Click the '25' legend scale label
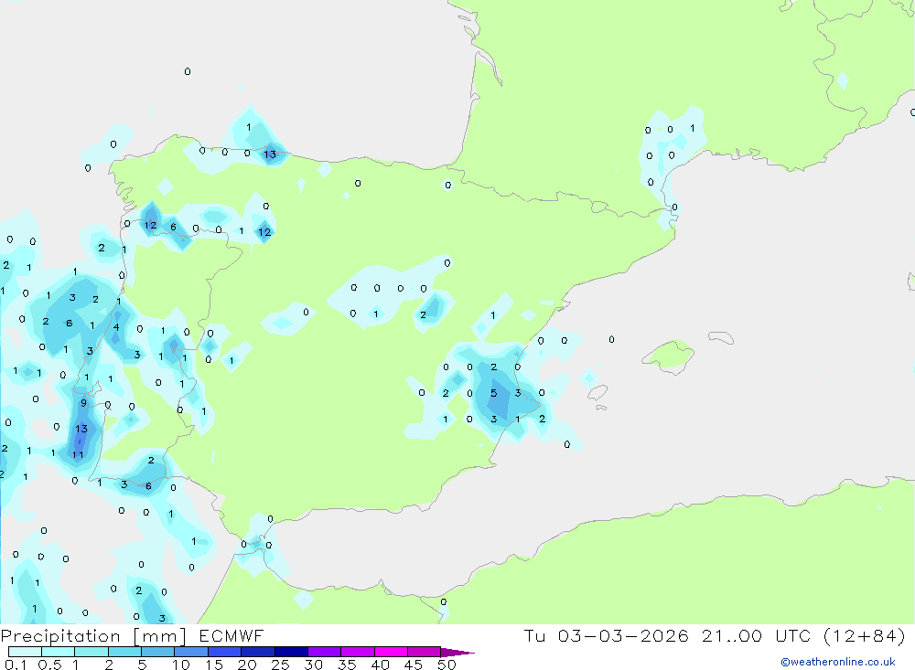 click(x=281, y=665)
